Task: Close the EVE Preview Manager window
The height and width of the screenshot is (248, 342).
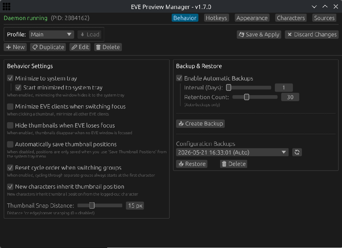Action: (x=336, y=7)
